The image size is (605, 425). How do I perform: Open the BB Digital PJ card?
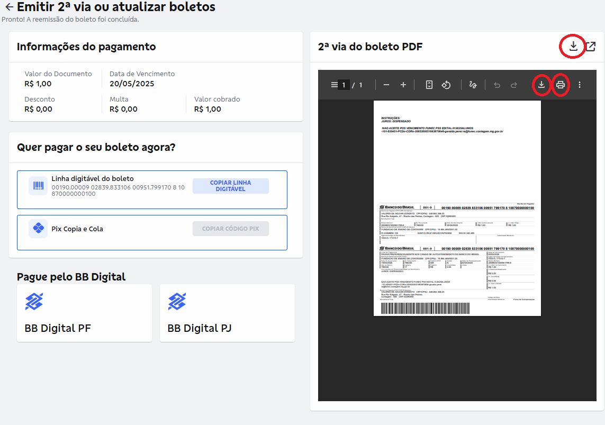[x=227, y=313]
